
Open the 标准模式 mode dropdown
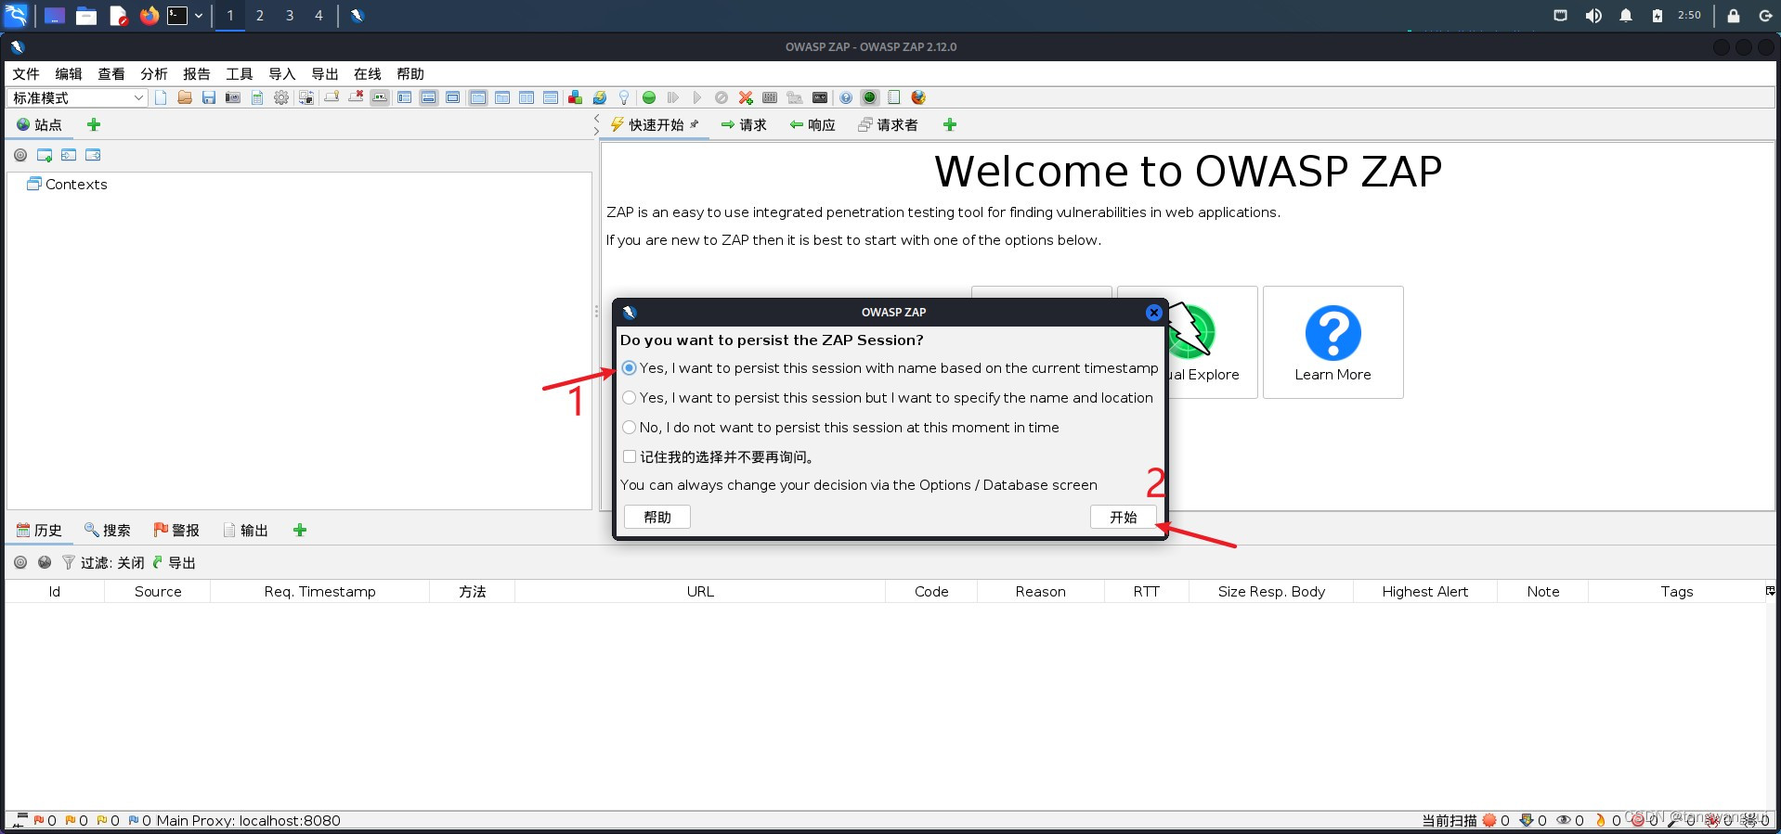coord(77,97)
